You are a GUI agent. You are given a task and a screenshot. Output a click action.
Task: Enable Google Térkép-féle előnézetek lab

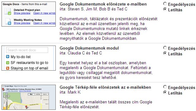(x=165, y=87)
